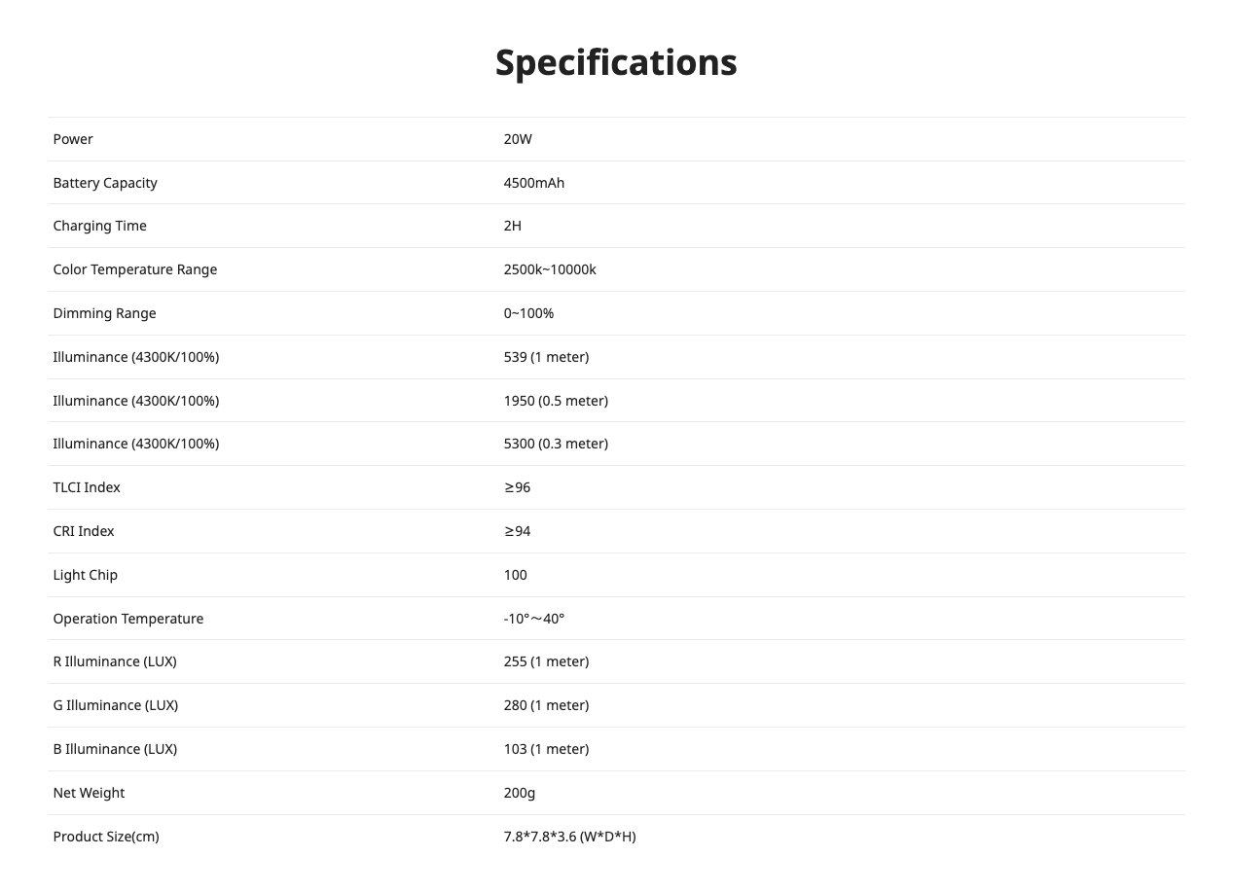Image resolution: width=1233 pixels, height=892 pixels.
Task: Click the 2500k~10000k color temperature value
Action: click(550, 269)
